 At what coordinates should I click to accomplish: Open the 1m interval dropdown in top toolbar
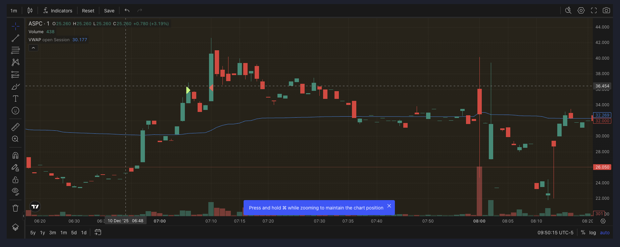(x=14, y=11)
